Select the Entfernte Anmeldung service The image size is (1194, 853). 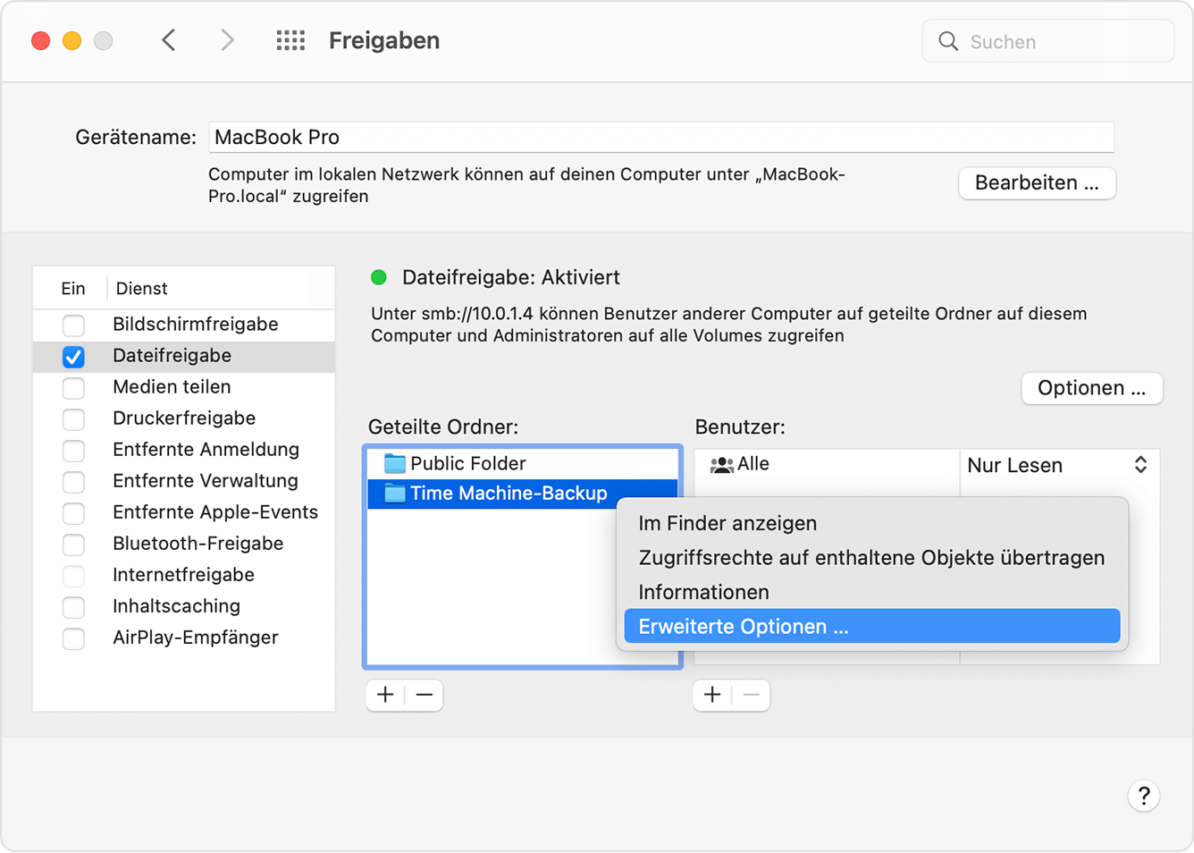[x=184, y=450]
